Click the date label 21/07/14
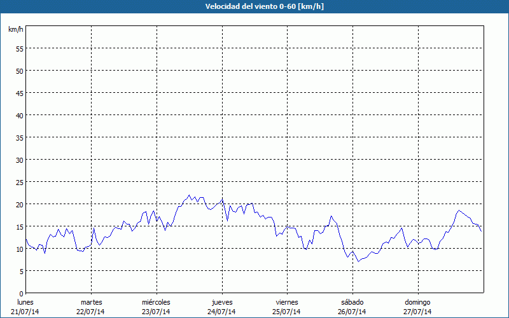The image size is (509, 318). (x=25, y=312)
